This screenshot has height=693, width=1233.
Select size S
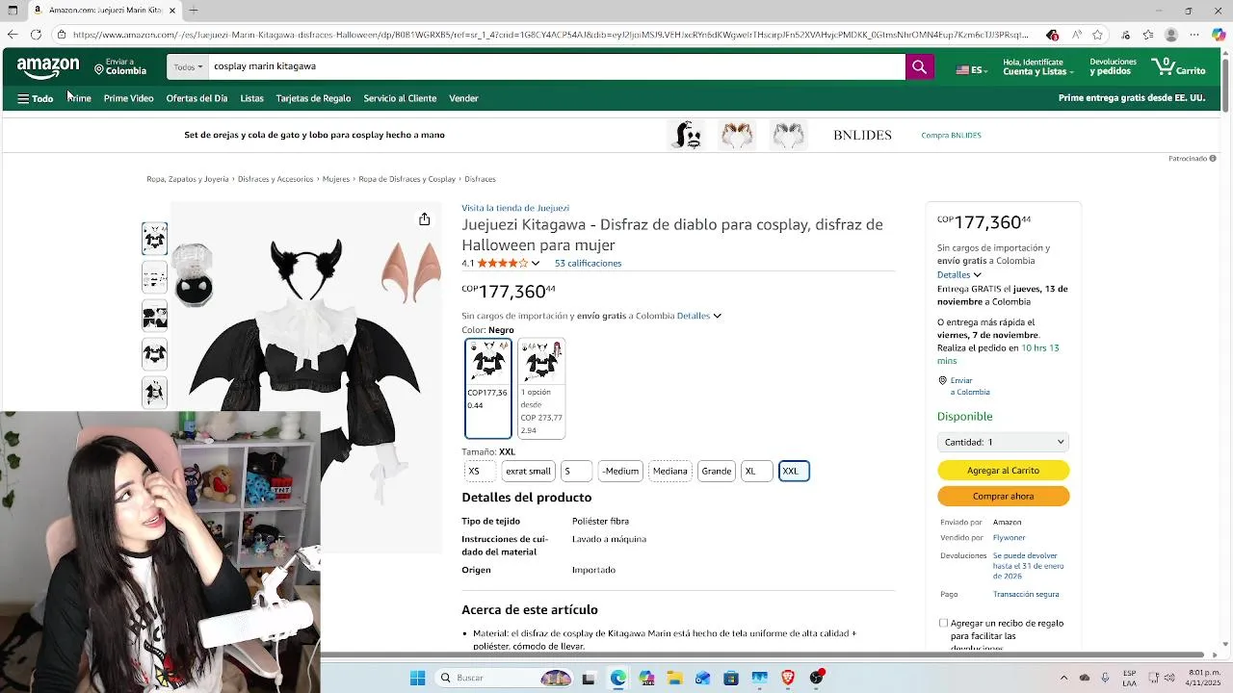576,471
